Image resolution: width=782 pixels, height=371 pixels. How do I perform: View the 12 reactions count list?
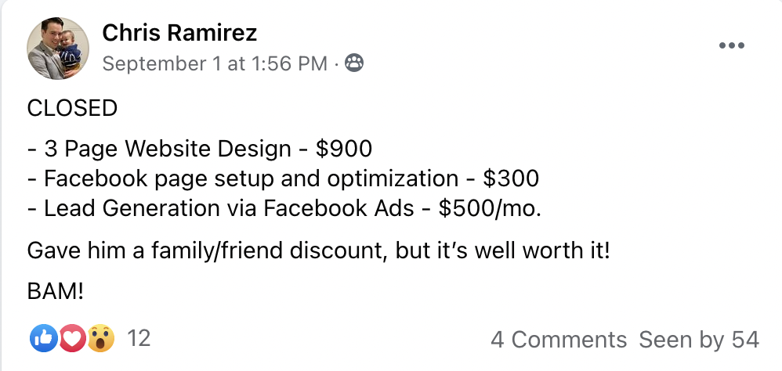[x=139, y=339]
